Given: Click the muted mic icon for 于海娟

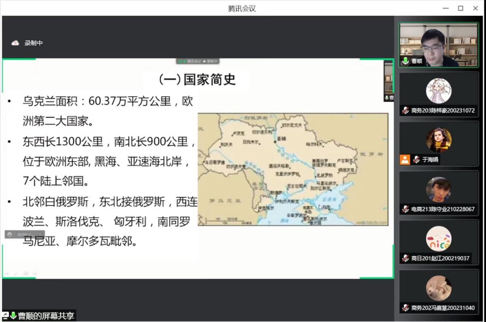Looking at the screenshot, I should [416, 159].
